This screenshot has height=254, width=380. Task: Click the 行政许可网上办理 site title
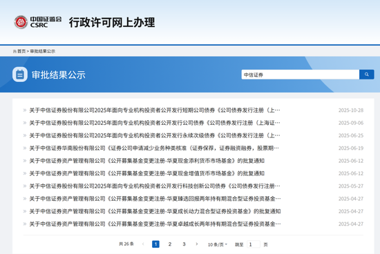[112, 22]
